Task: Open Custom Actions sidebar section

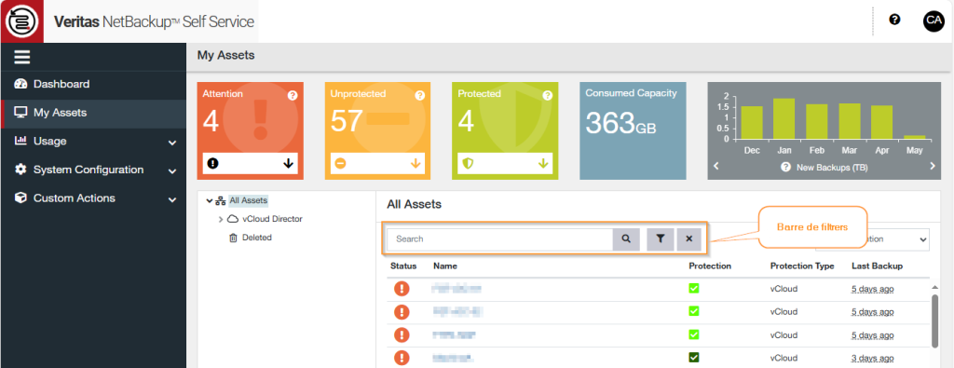Action: [93, 198]
